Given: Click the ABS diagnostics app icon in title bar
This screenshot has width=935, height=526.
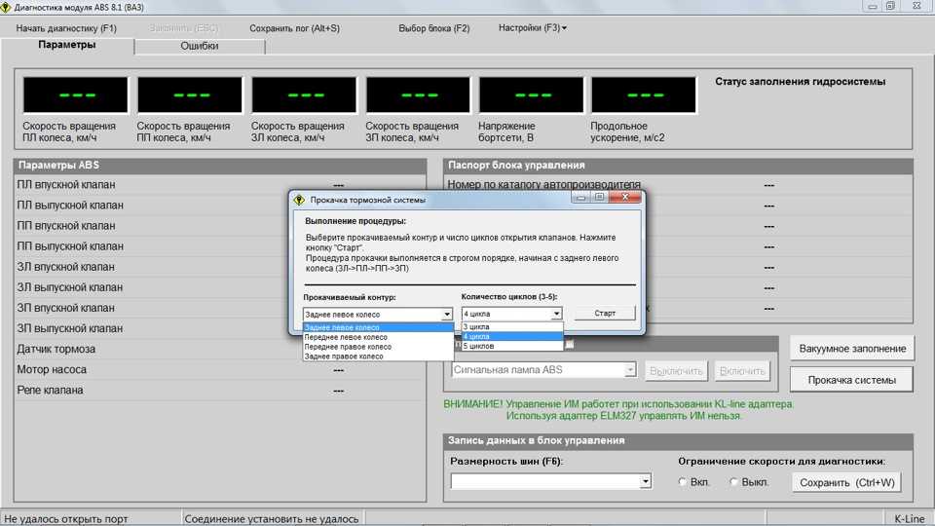Looking at the screenshot, I should pos(7,6).
